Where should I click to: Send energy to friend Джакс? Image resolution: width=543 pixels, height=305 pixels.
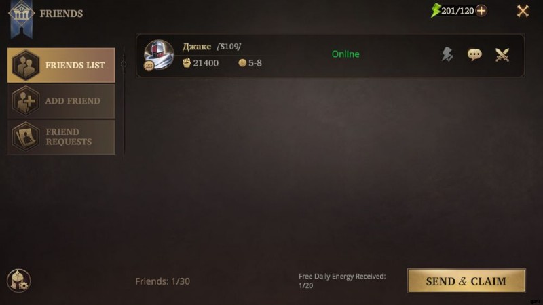click(447, 55)
